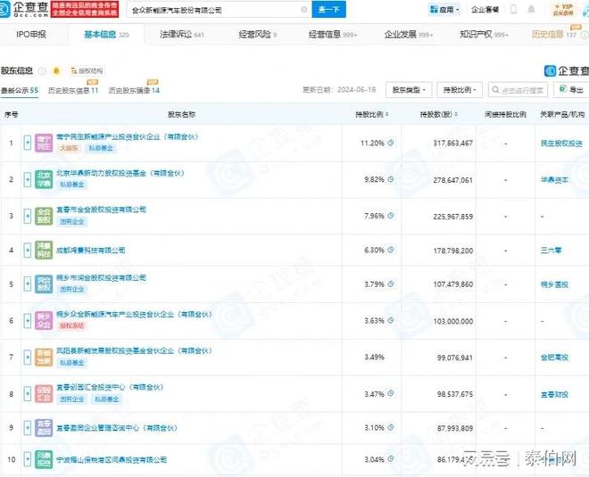
Task: Click history icon next to 11.20%
Action: click(x=391, y=143)
